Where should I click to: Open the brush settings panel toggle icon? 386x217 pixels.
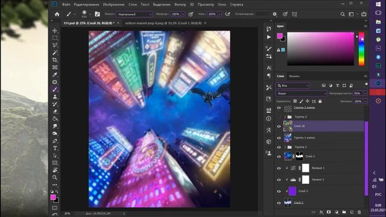coord(97,14)
